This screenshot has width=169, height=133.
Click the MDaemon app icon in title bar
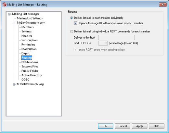click(5, 5)
